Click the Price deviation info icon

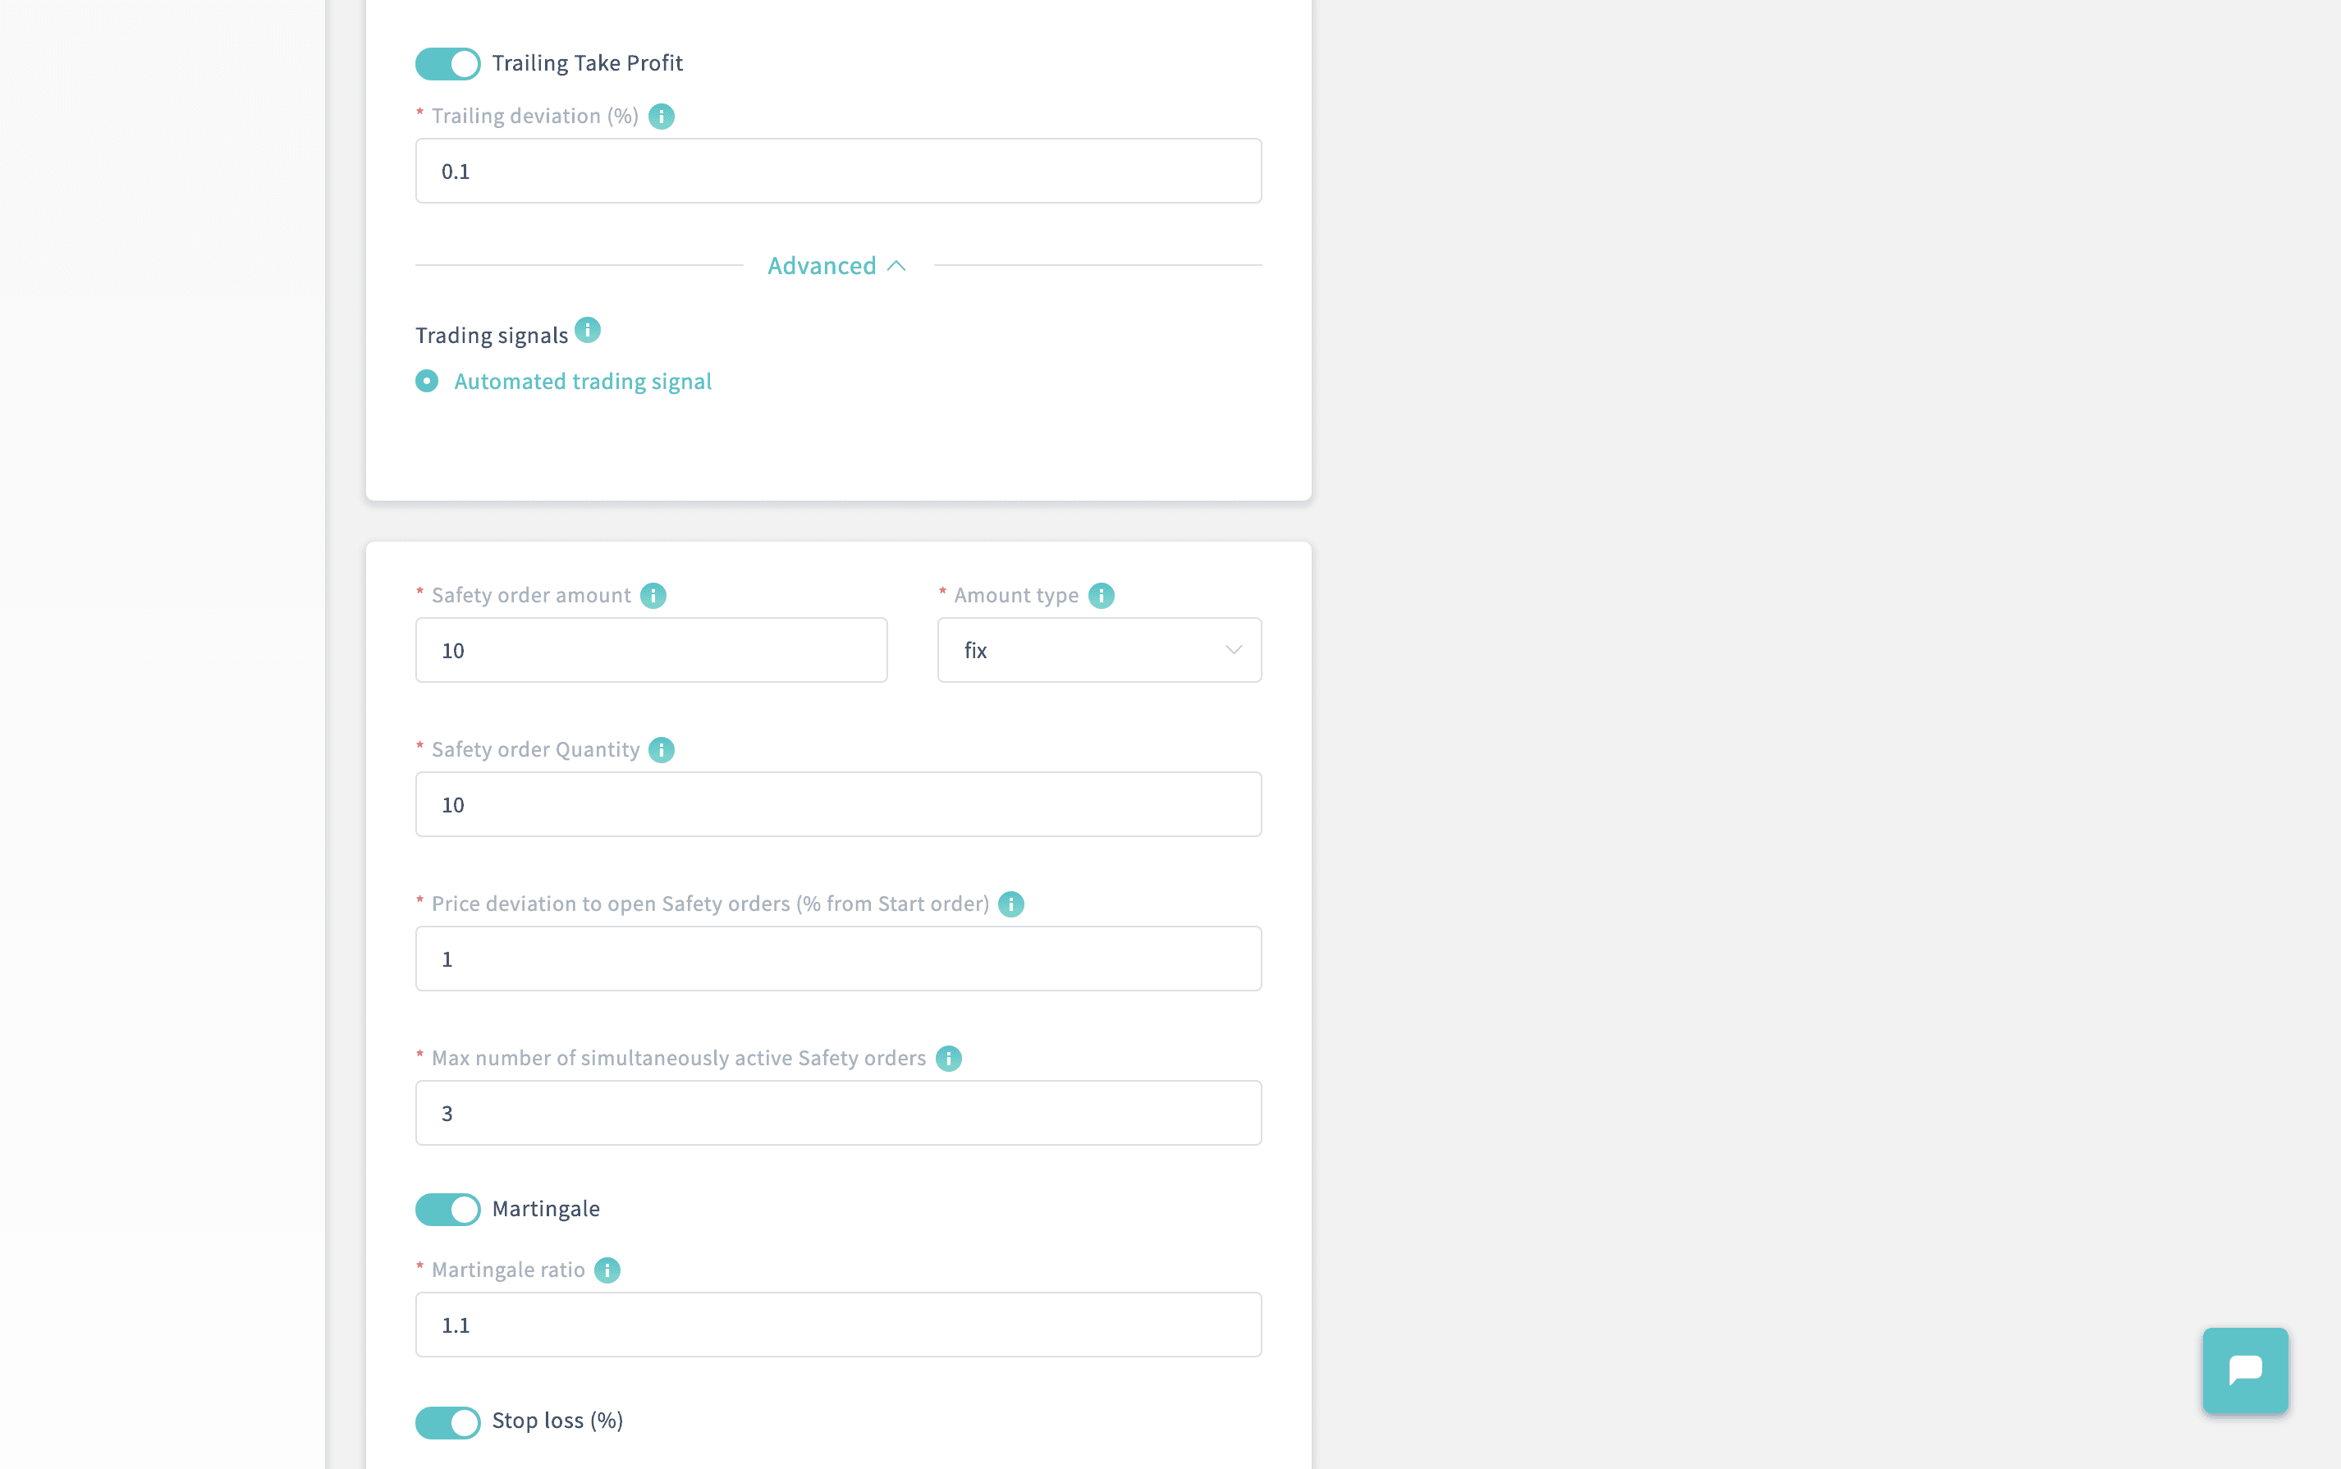(1012, 904)
